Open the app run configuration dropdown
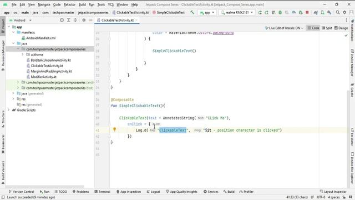This screenshot has height=200, width=355. click(x=207, y=12)
